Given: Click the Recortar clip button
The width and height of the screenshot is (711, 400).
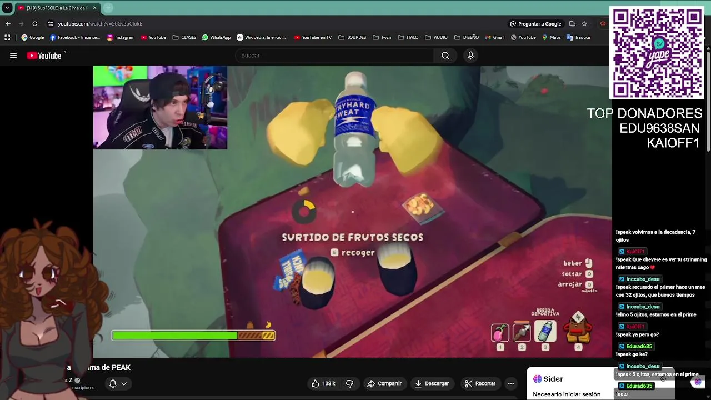Looking at the screenshot, I should pos(480,383).
